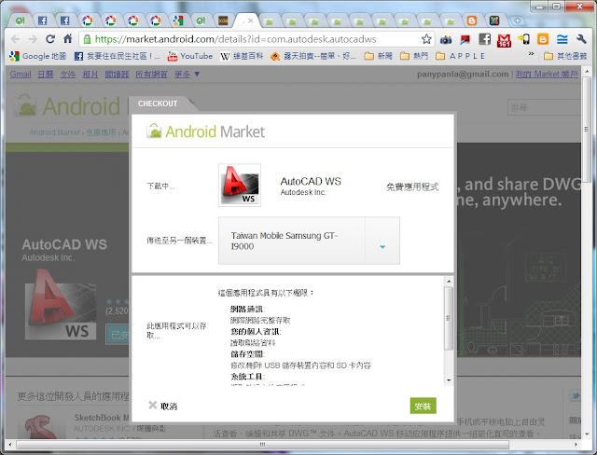Open the Facebook extension in the toolbar
597x455 pixels.
tap(484, 39)
